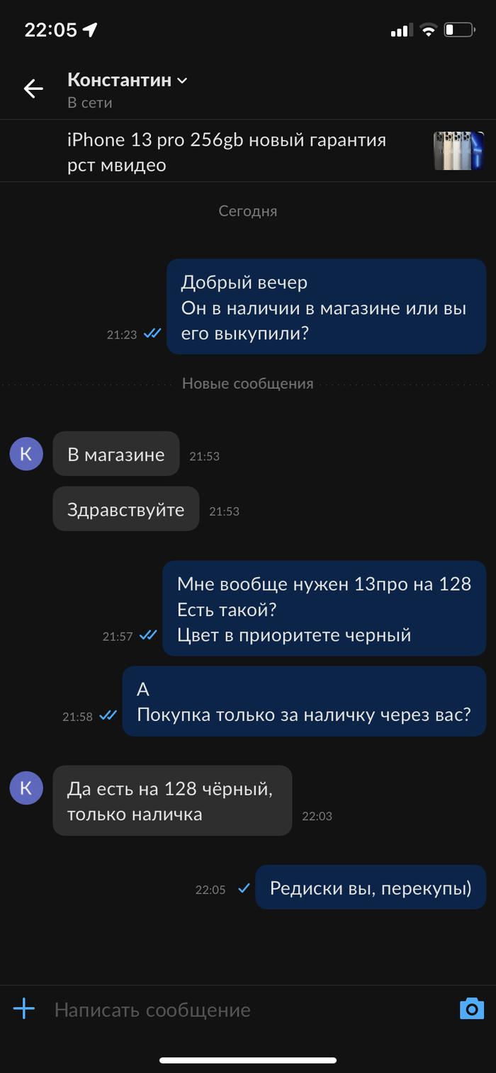Tap the "Покупка только за наличку" message

coord(304,701)
